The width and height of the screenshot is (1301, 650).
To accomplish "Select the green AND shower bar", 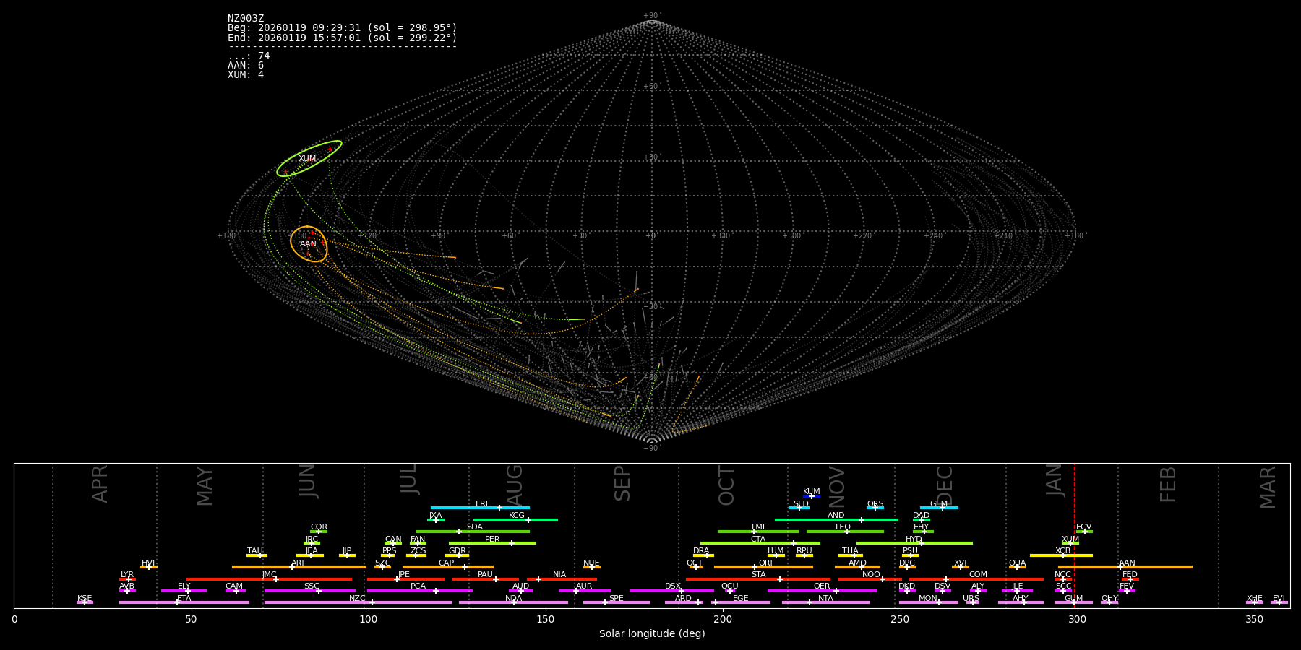I will pos(836,519).
